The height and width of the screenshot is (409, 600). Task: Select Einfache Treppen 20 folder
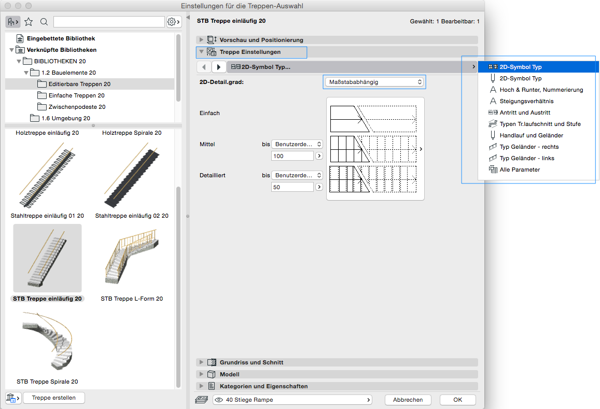coord(76,95)
